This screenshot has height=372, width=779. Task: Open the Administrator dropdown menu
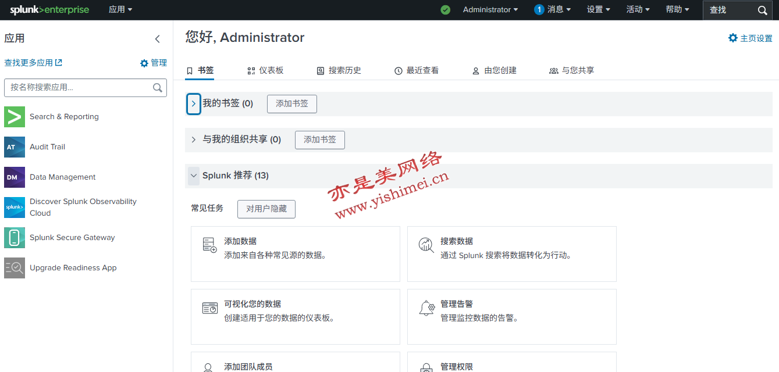[490, 10]
